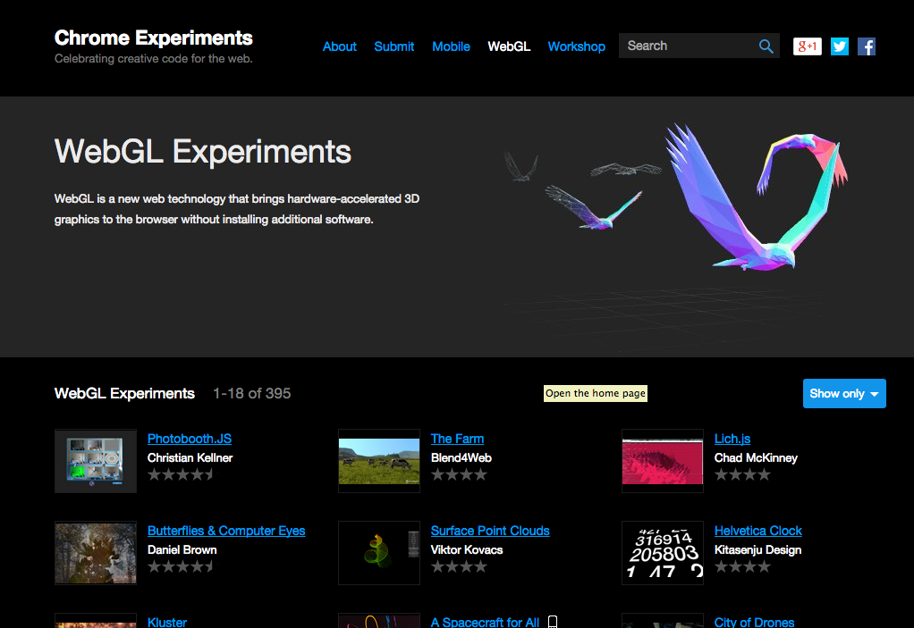Click mobile phone icon beside A Spacecraft for All
The image size is (914, 628).
(553, 622)
